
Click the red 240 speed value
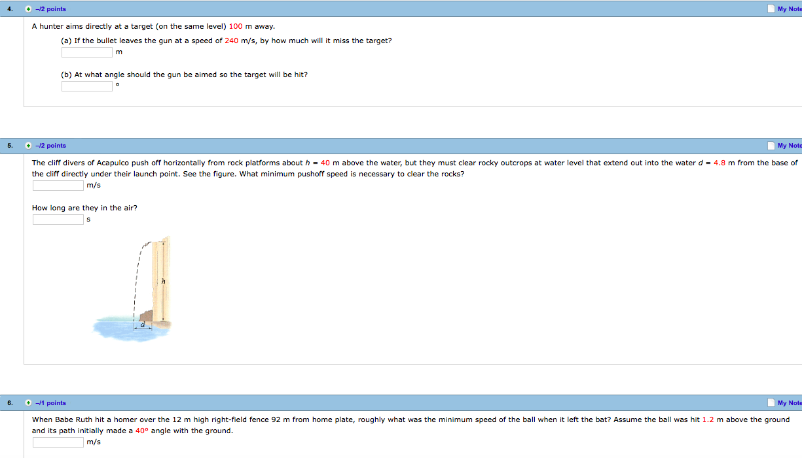pos(231,41)
